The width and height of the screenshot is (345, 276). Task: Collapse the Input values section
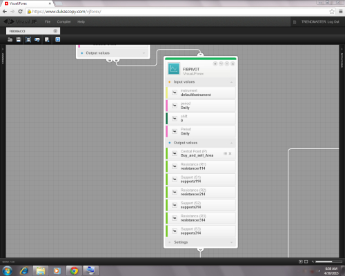click(231, 82)
